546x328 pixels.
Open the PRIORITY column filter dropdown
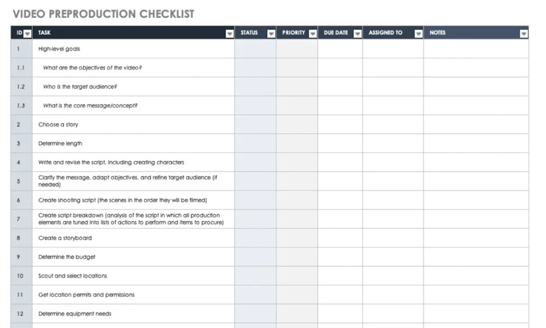(312, 33)
